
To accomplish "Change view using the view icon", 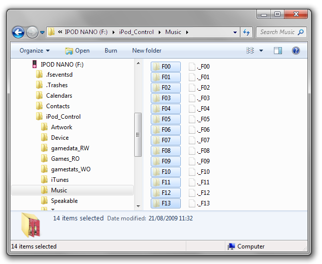I will coord(250,51).
